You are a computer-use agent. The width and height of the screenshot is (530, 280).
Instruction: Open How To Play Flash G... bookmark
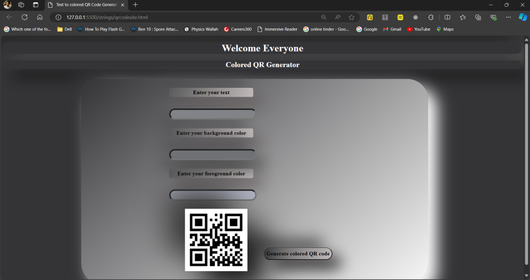coord(101,29)
